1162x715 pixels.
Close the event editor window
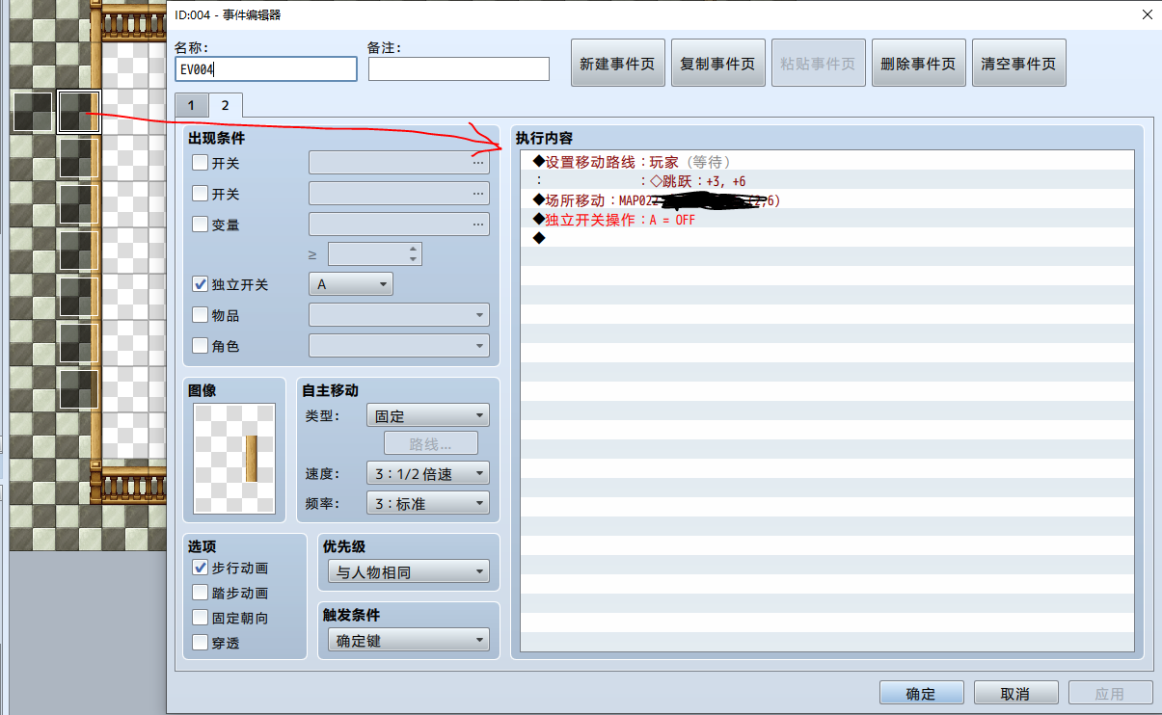coord(1146,14)
